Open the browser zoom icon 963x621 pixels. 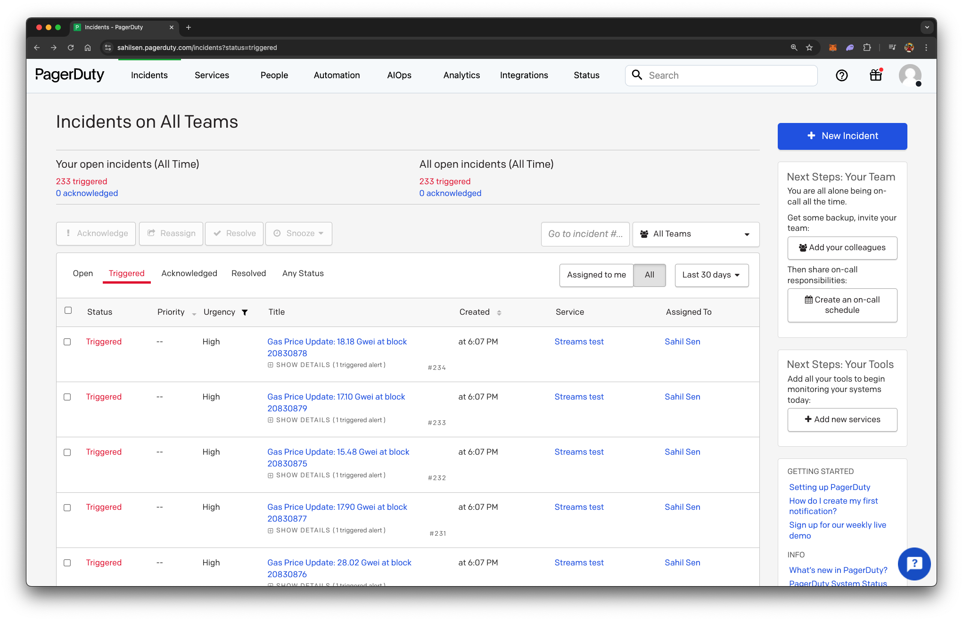pos(794,48)
